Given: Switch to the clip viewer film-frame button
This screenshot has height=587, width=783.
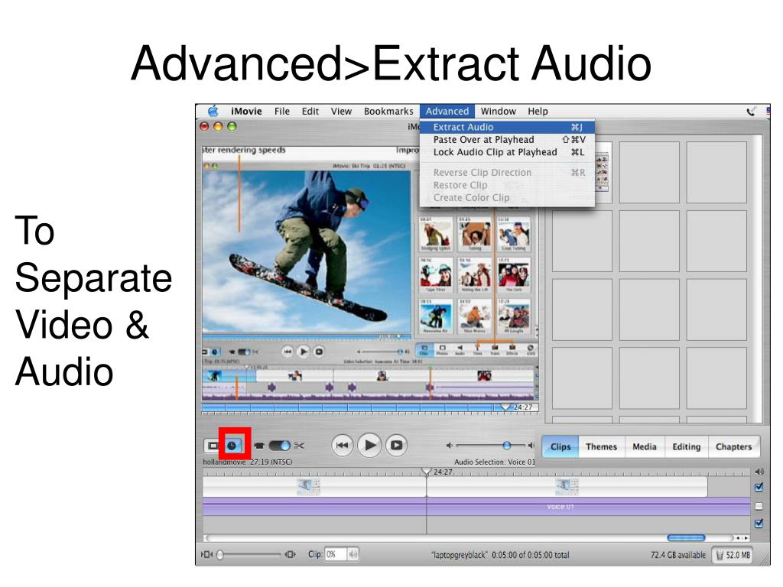Looking at the screenshot, I should (213, 446).
